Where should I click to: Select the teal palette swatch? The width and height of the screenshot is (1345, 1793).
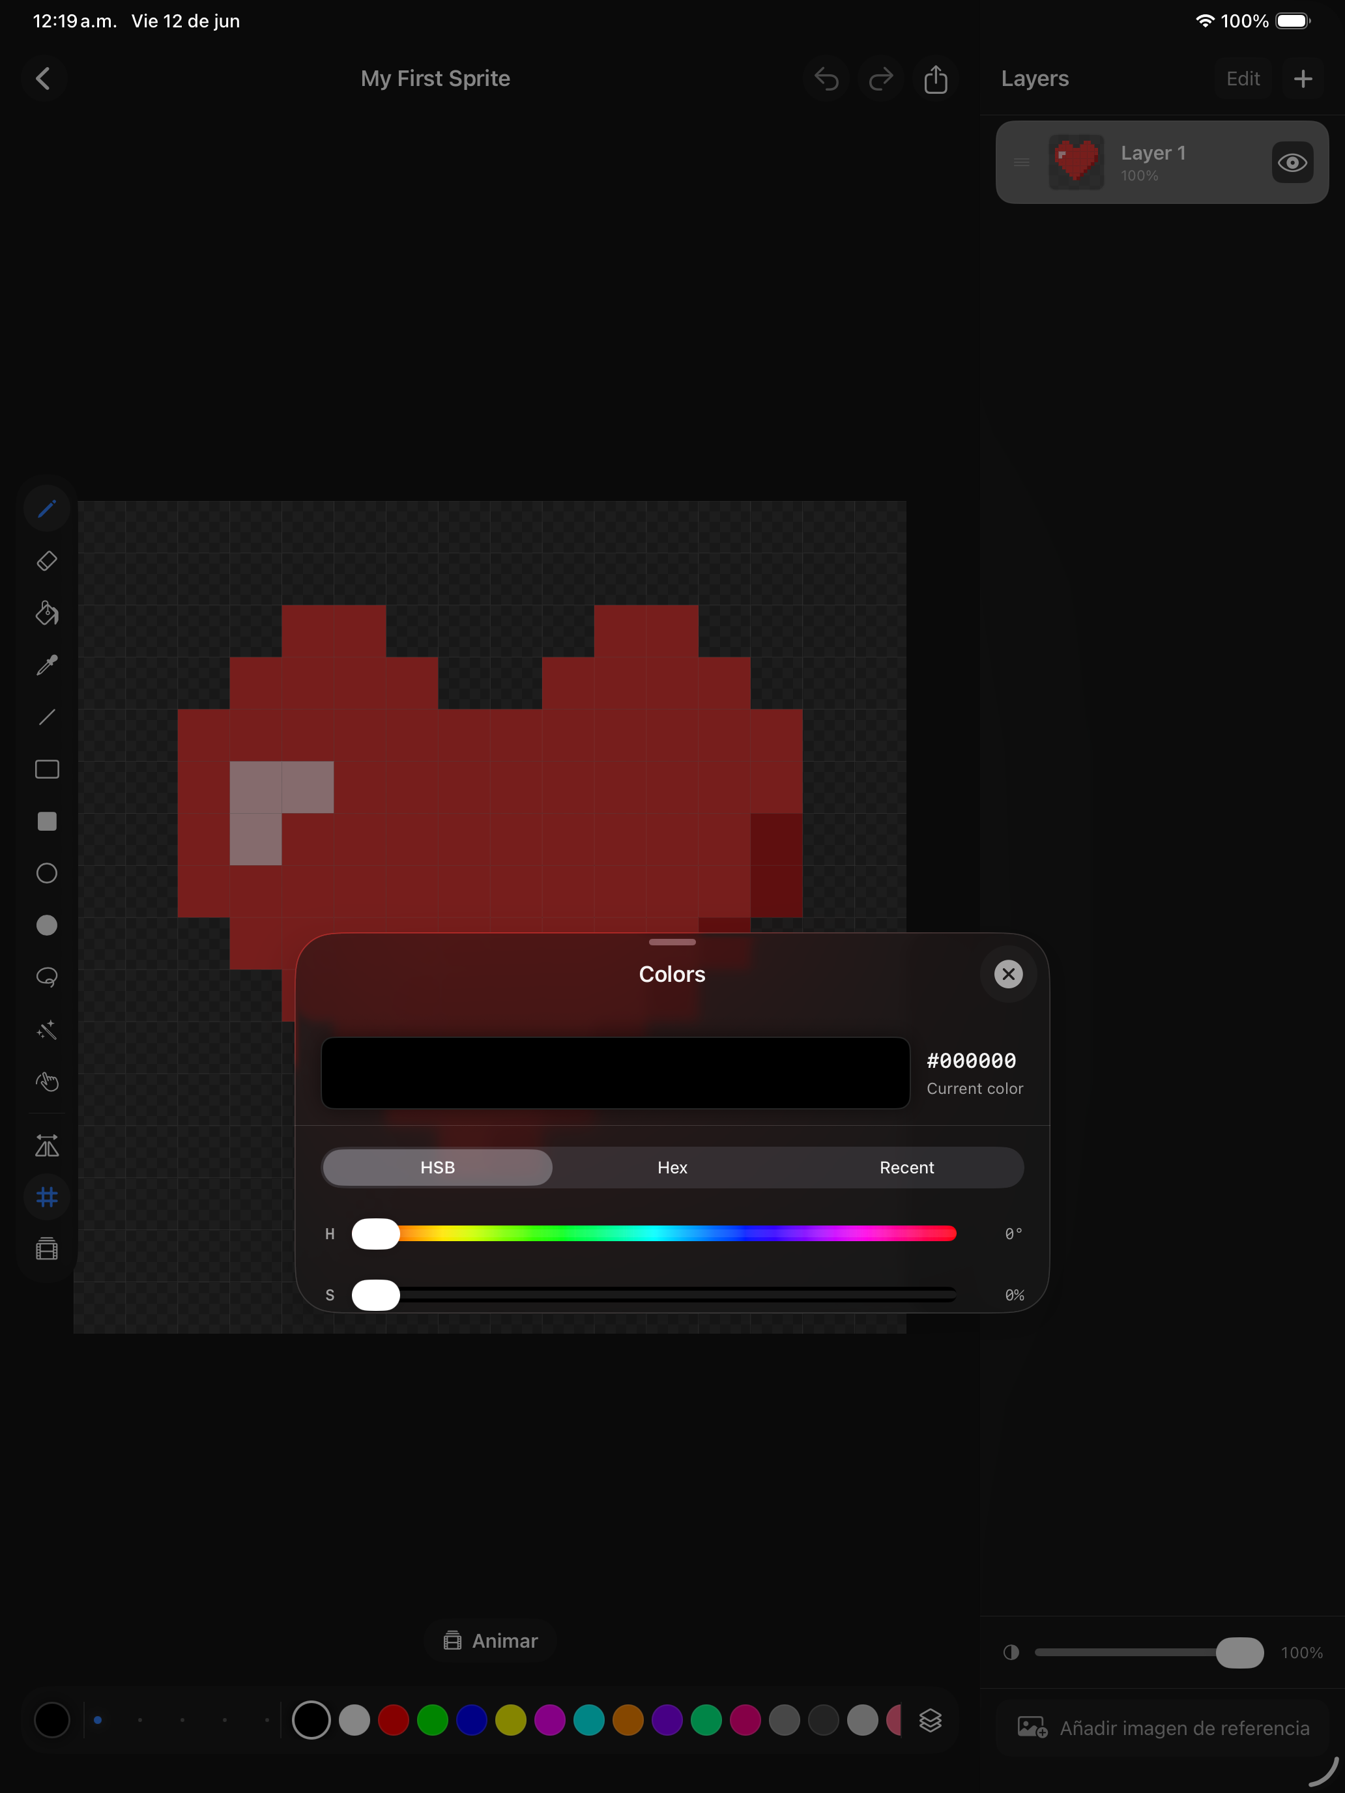click(588, 1719)
